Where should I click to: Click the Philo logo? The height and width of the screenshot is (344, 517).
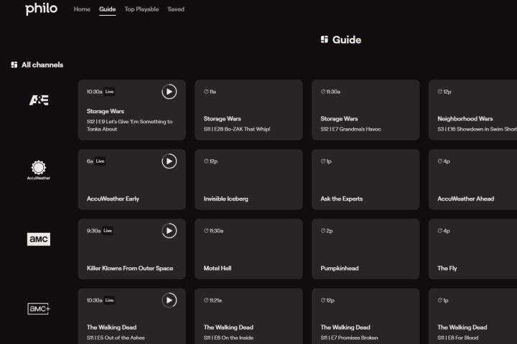click(41, 9)
